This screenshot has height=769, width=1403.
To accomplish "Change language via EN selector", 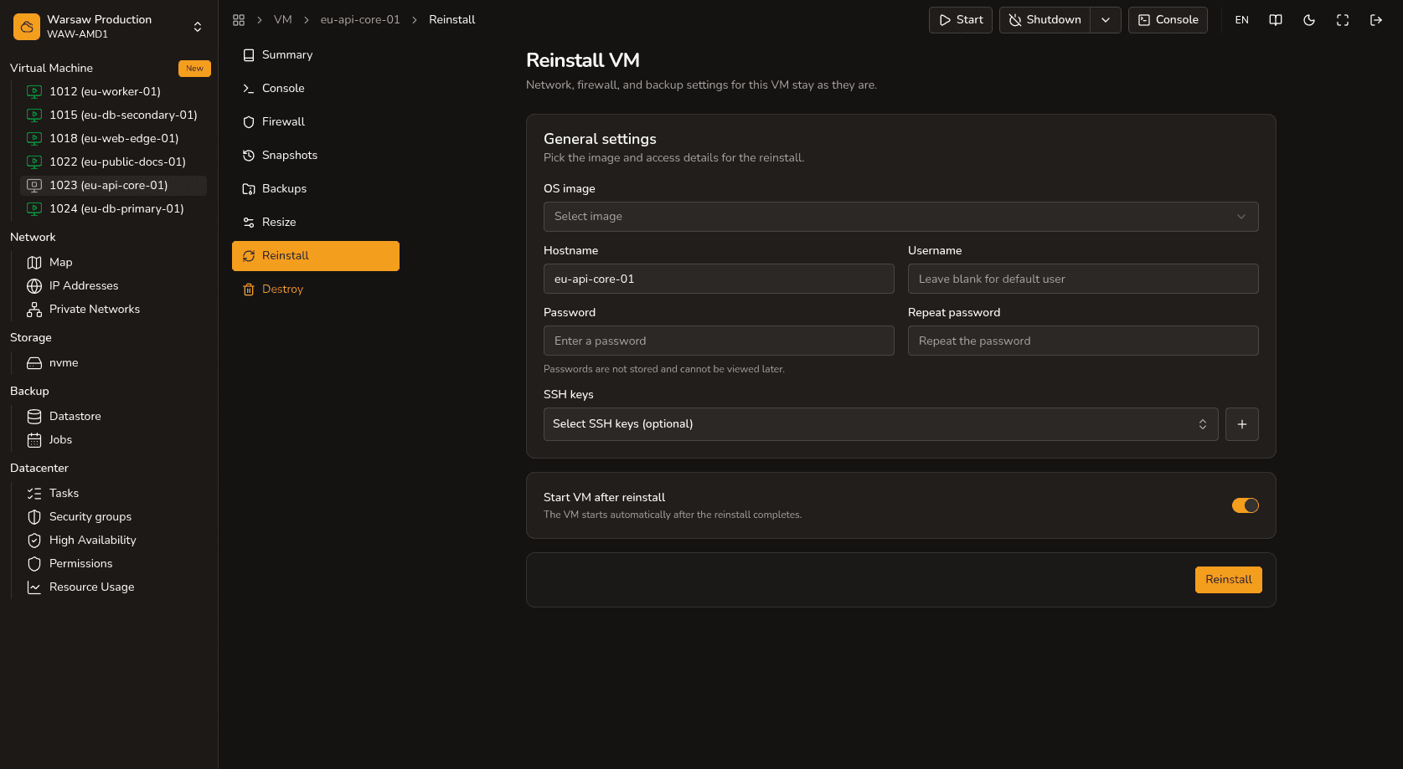I will (1242, 20).
